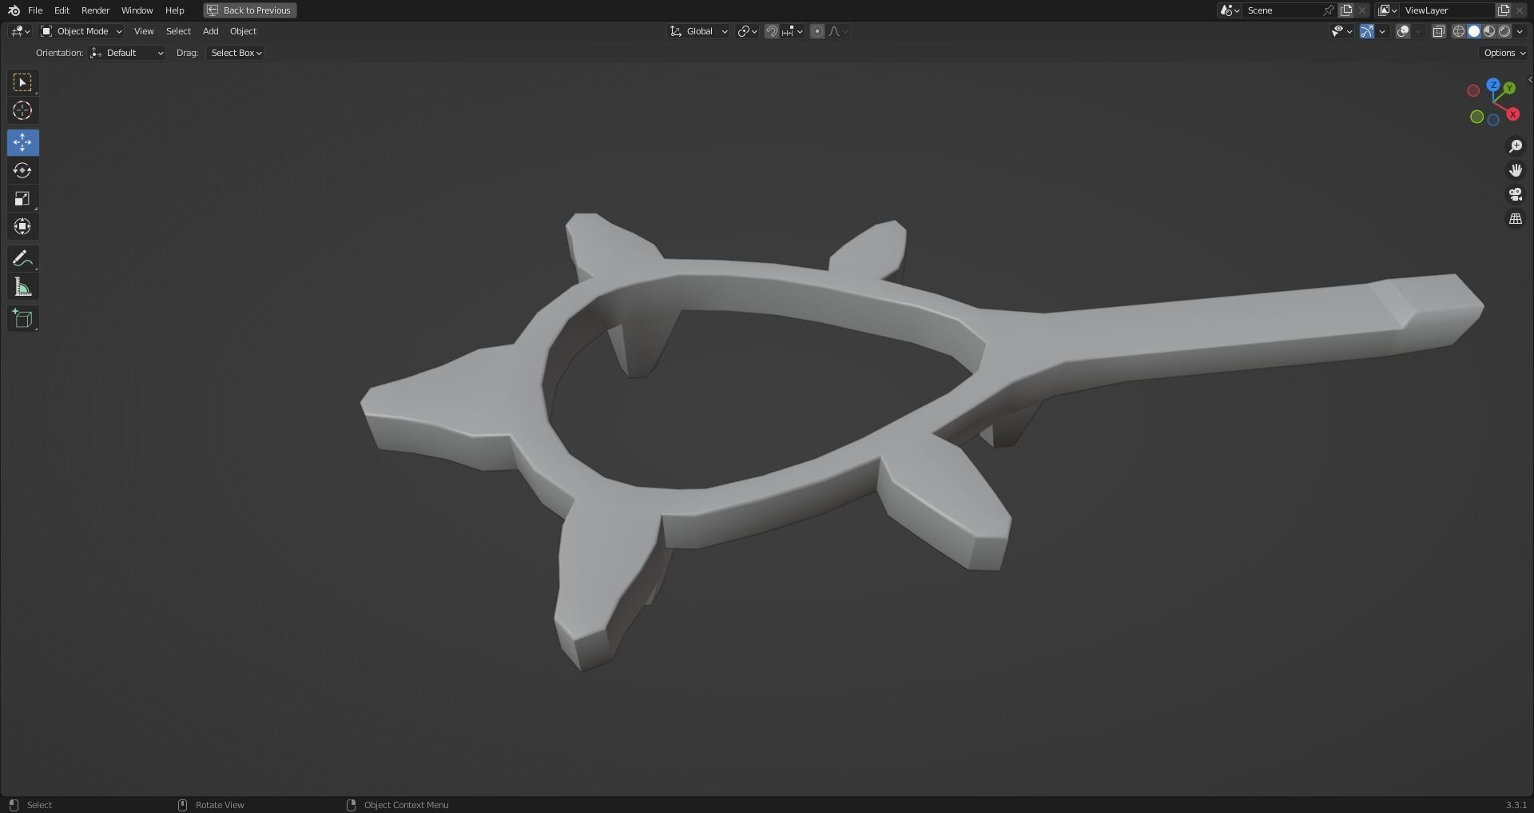This screenshot has height=813, width=1534.
Task: Browse scene selector icon
Action: coord(1230,10)
